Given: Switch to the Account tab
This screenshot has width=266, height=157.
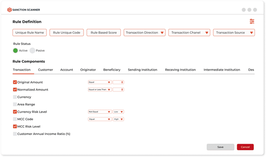Looking at the screenshot, I should (x=66, y=70).
